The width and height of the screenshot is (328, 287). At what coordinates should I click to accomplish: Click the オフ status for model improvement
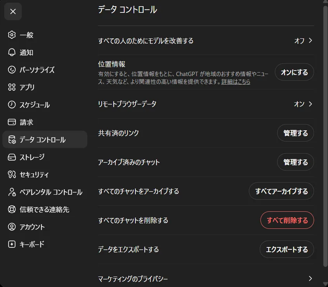pos(299,41)
